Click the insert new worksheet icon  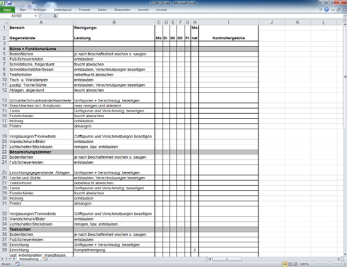tap(45, 260)
